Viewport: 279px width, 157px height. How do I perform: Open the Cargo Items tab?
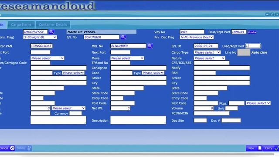click(x=21, y=24)
